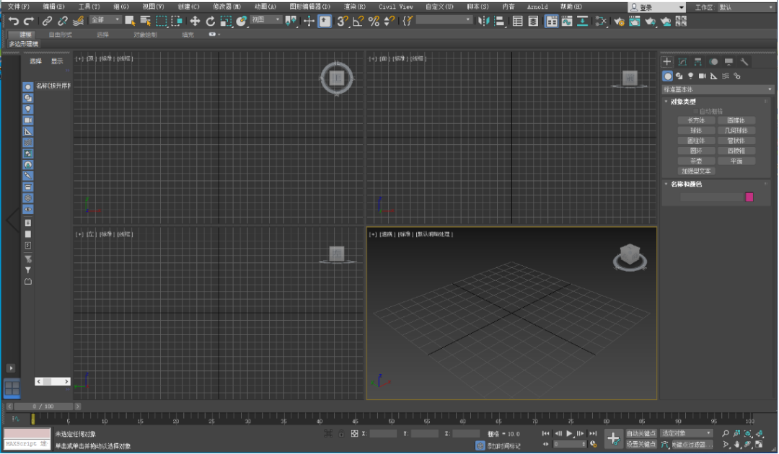Click the Go to End button
The image size is (779, 454).
[593, 434]
